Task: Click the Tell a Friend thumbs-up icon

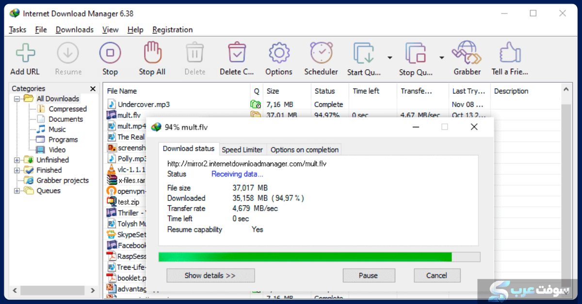Action: coord(510,53)
